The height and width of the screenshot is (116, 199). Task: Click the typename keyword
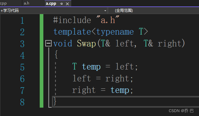coord(115,32)
